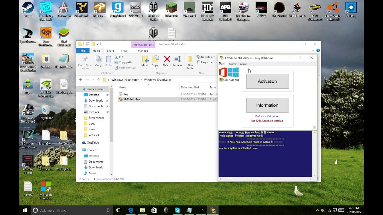383x215 pixels.
Task: Sort files by the Name column
Action: coord(122,87)
